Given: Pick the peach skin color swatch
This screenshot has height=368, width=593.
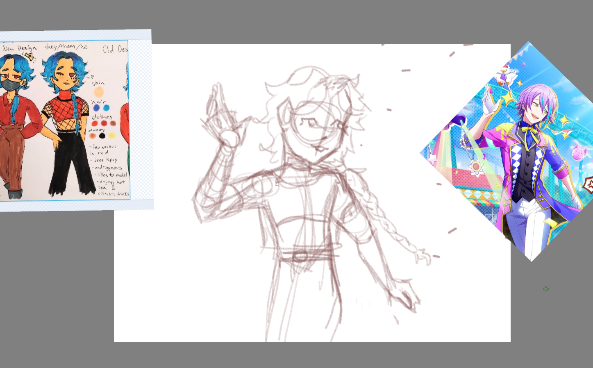Looking at the screenshot, I should (x=98, y=91).
